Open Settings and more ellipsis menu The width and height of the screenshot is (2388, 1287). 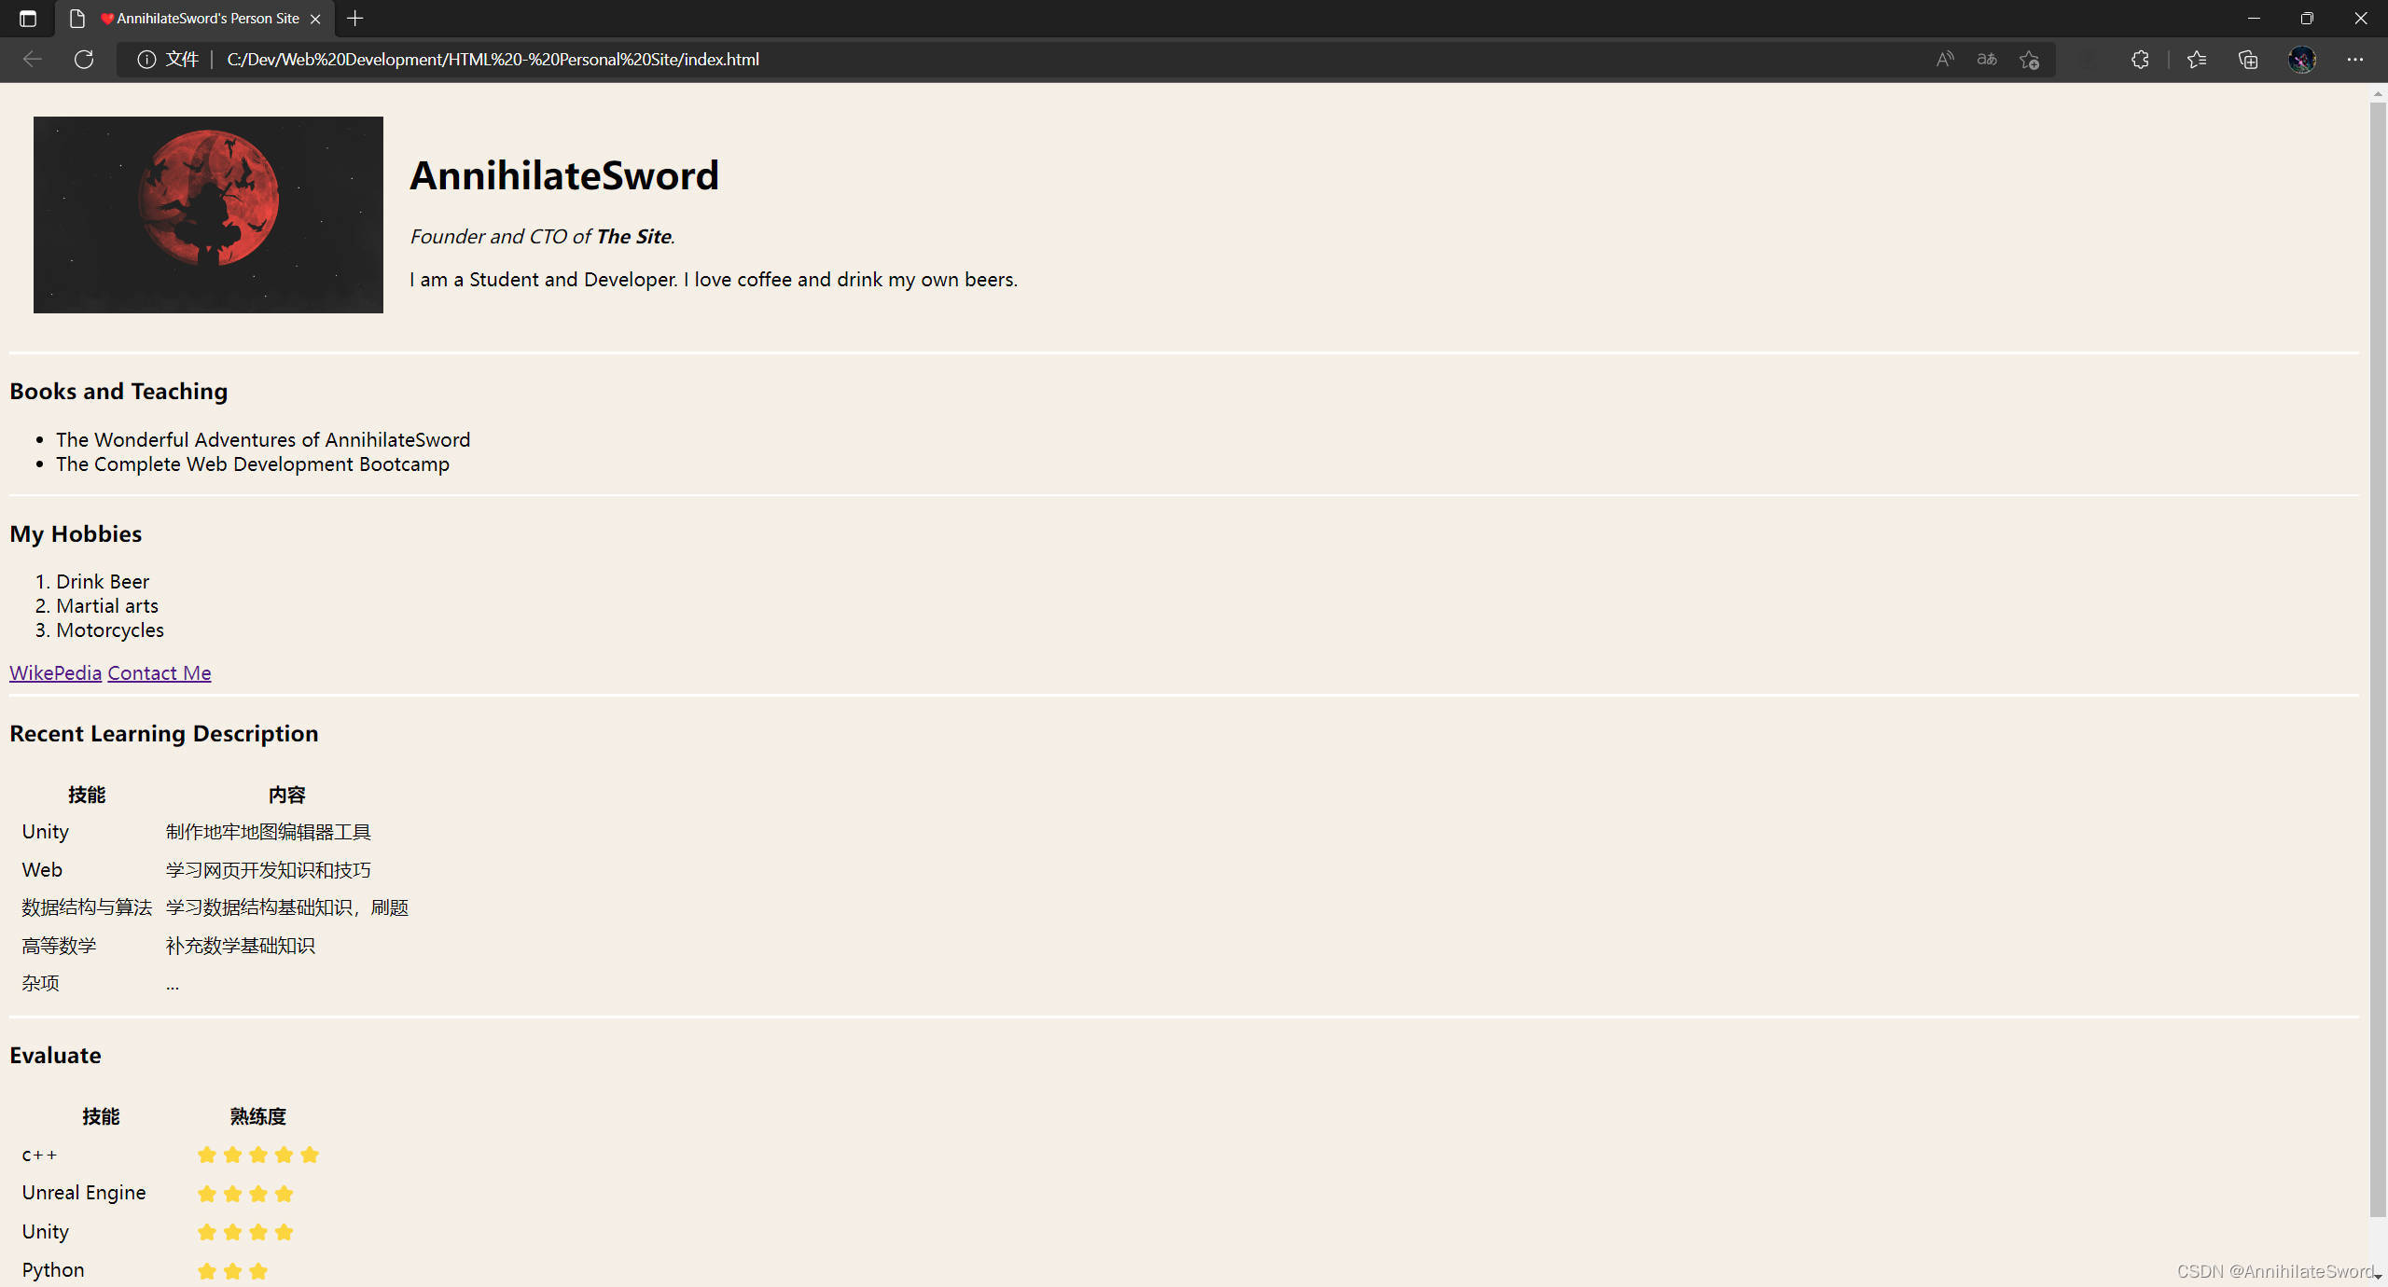coord(2355,60)
